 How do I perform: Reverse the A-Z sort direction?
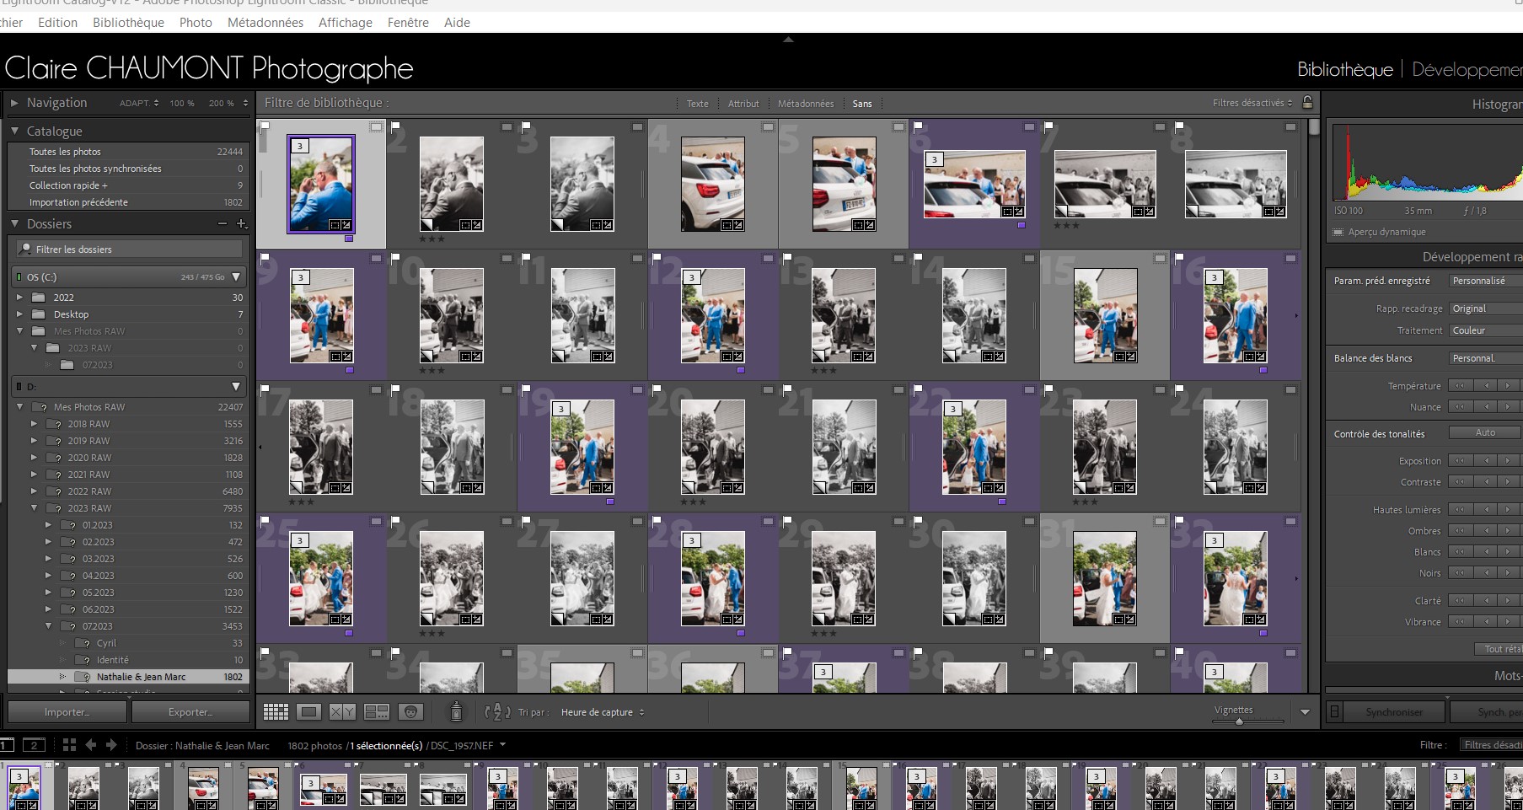coord(497,712)
